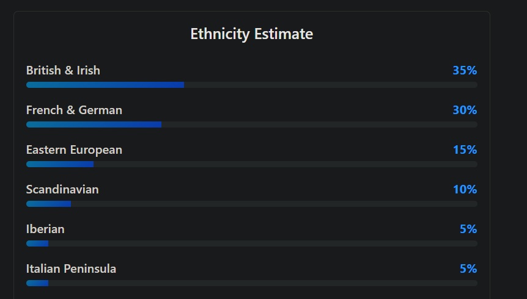Select the Eastern European label
This screenshot has height=299, width=527.
74,149
